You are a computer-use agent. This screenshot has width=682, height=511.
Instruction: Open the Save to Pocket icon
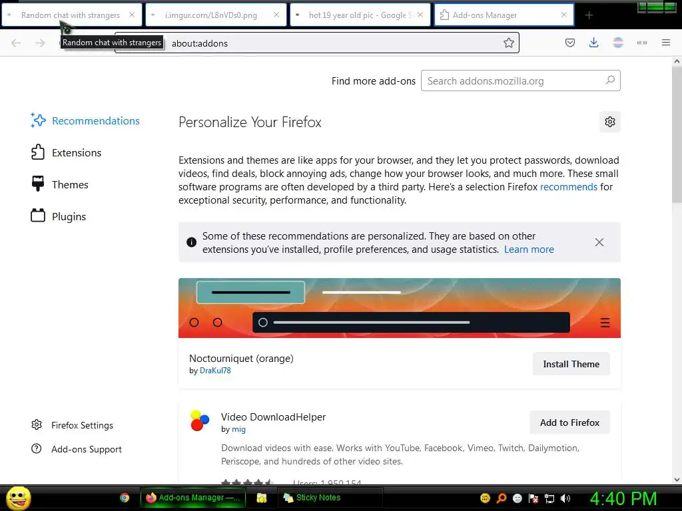[x=570, y=43]
